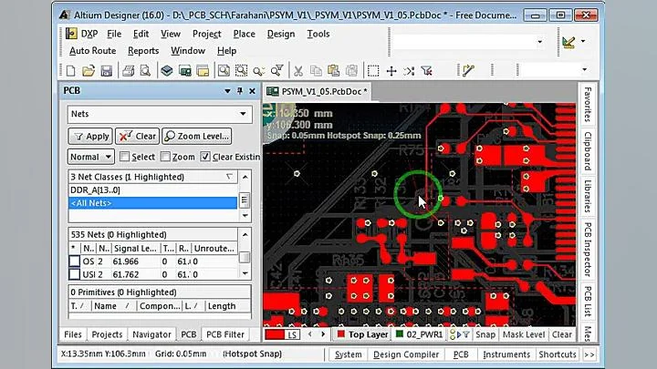The image size is (657, 369).
Task: Open the Design menu
Action: [281, 34]
